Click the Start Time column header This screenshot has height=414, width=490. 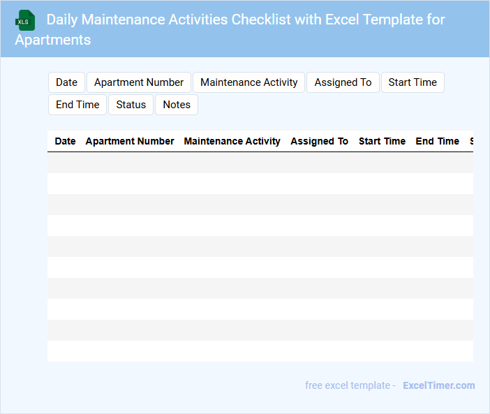382,141
